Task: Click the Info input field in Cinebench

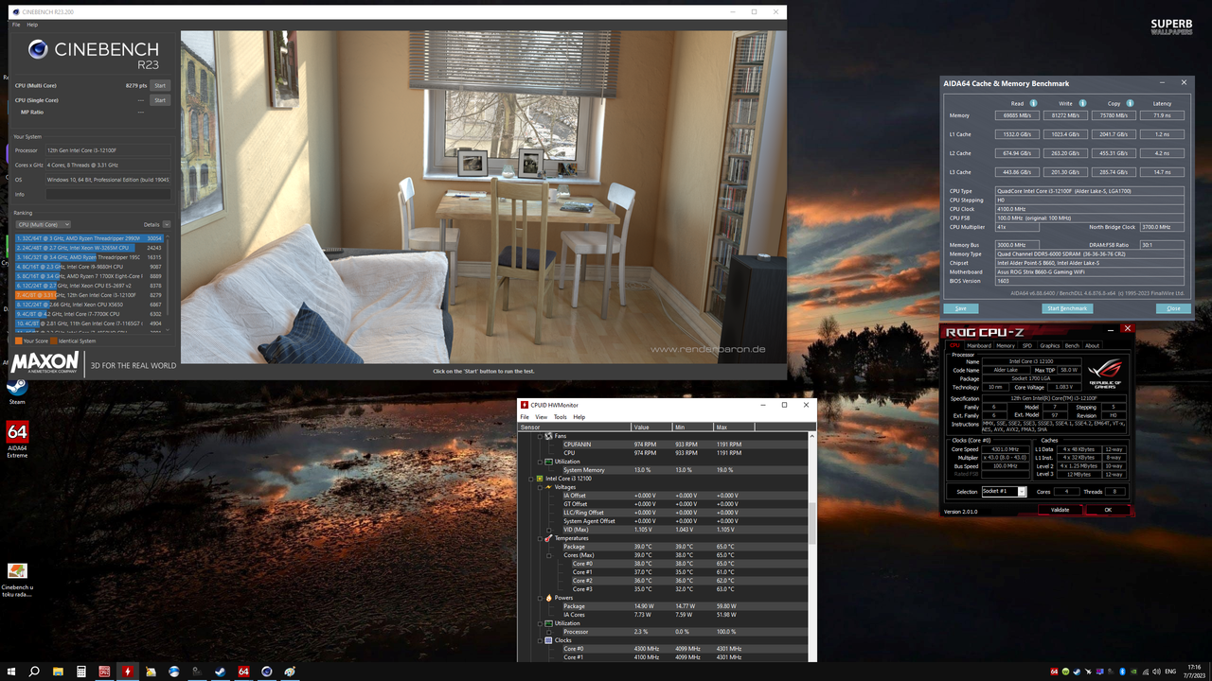Action: pos(109,194)
